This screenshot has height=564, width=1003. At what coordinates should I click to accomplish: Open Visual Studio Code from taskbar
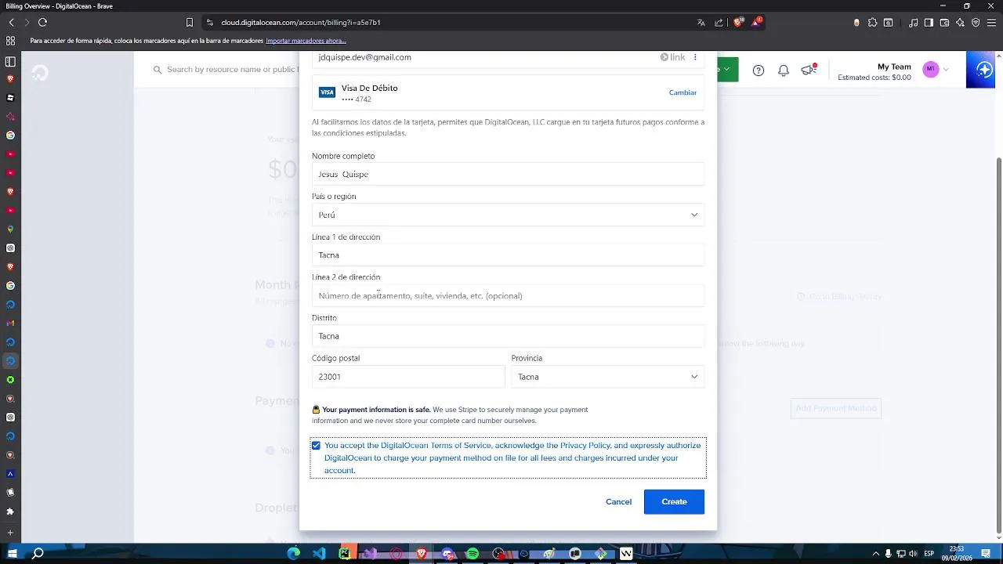pyautogui.click(x=319, y=554)
